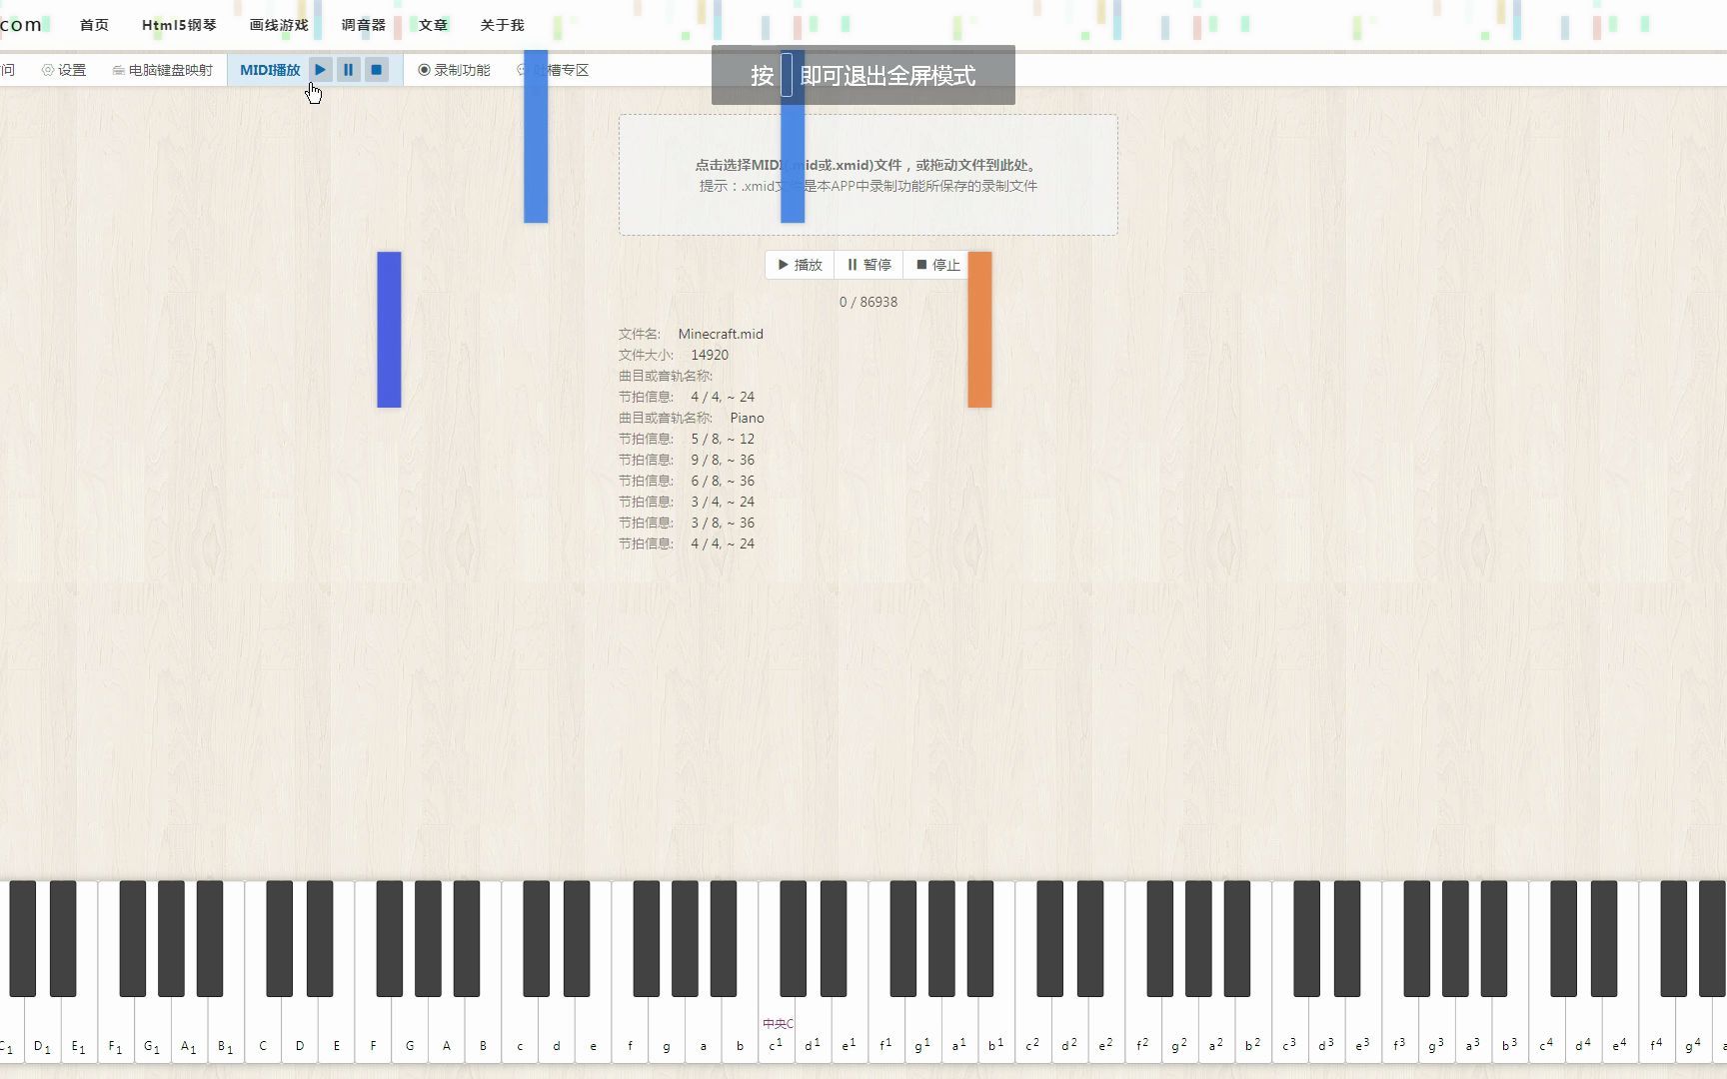Click the 6 / 8, ~ 36 tempo info
The width and height of the screenshot is (1727, 1079).
(723, 481)
